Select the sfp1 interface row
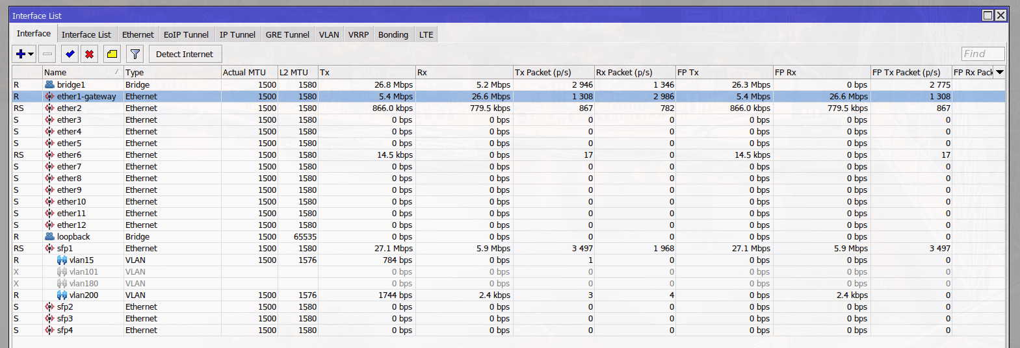 [65, 248]
